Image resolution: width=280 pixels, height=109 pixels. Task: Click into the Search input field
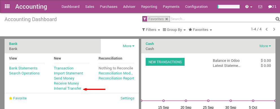(222, 19)
